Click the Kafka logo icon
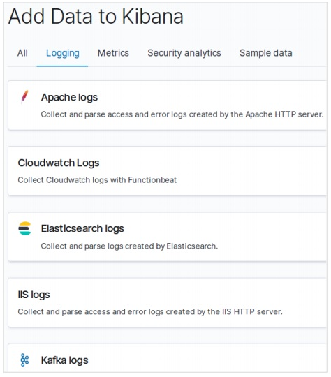Viewport: 331px width, 377px height. 24,360
